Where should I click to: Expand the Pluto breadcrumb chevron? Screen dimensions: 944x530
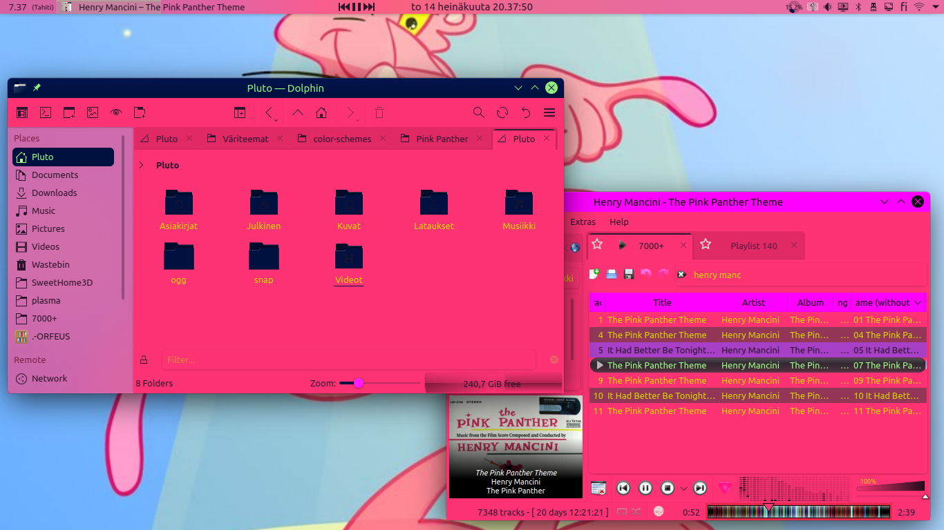click(x=141, y=165)
